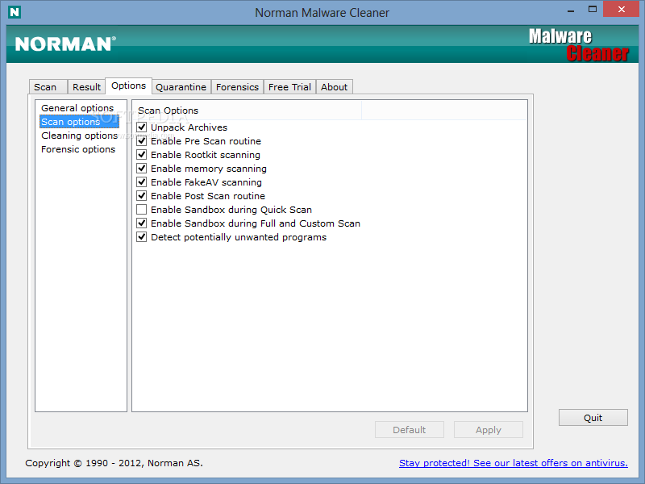Uncheck Unpack Archives checkbox
The image size is (645, 484).
(142, 127)
